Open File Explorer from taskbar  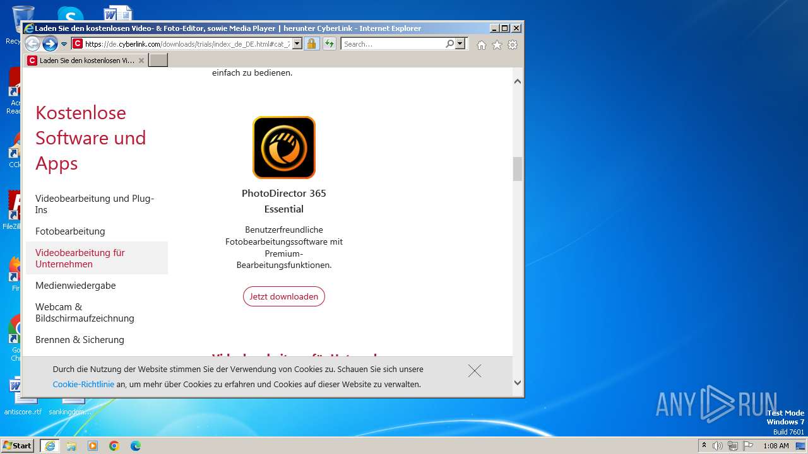tap(71, 446)
